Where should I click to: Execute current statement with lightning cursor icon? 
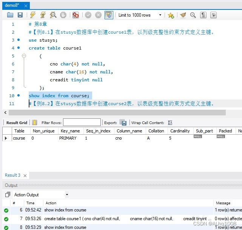(x=43, y=15)
